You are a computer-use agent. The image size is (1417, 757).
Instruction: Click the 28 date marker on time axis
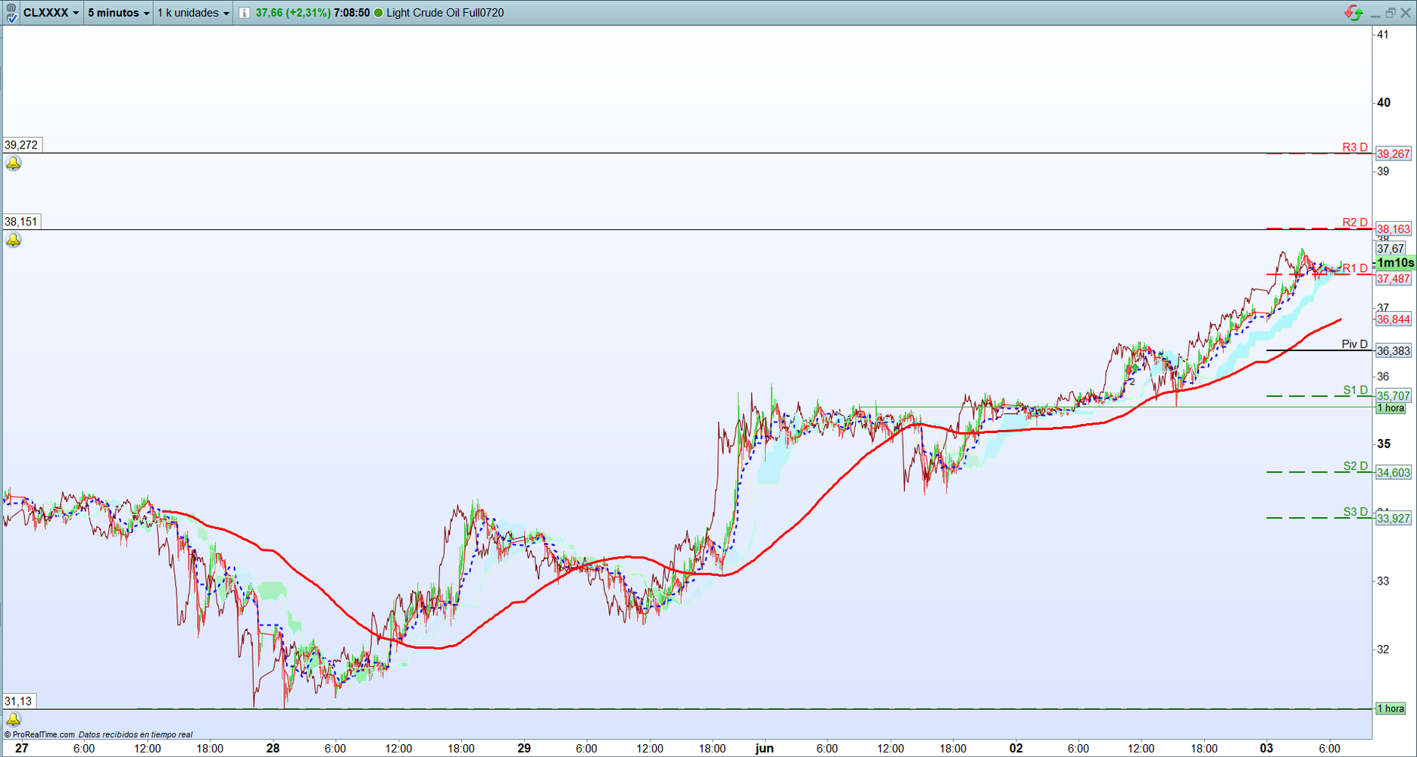tap(273, 748)
